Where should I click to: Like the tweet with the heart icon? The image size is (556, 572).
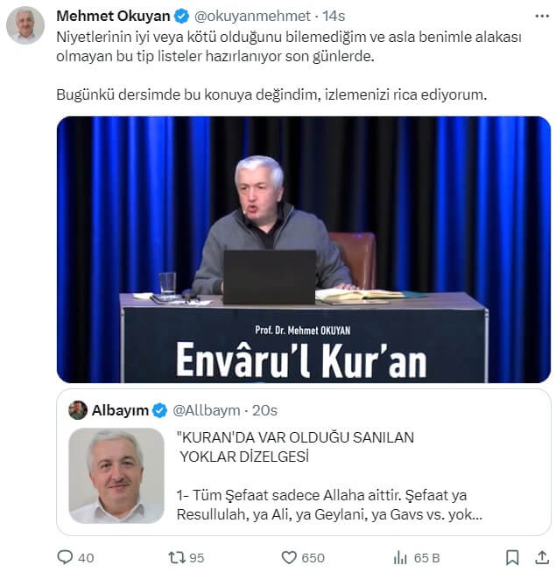(289, 557)
